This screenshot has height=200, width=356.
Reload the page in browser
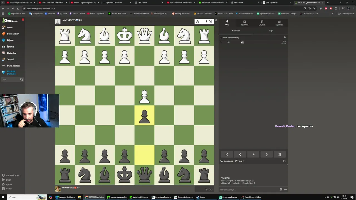tap(13, 9)
